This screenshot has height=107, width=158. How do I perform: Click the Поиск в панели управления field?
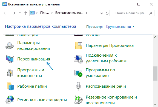click(134, 13)
